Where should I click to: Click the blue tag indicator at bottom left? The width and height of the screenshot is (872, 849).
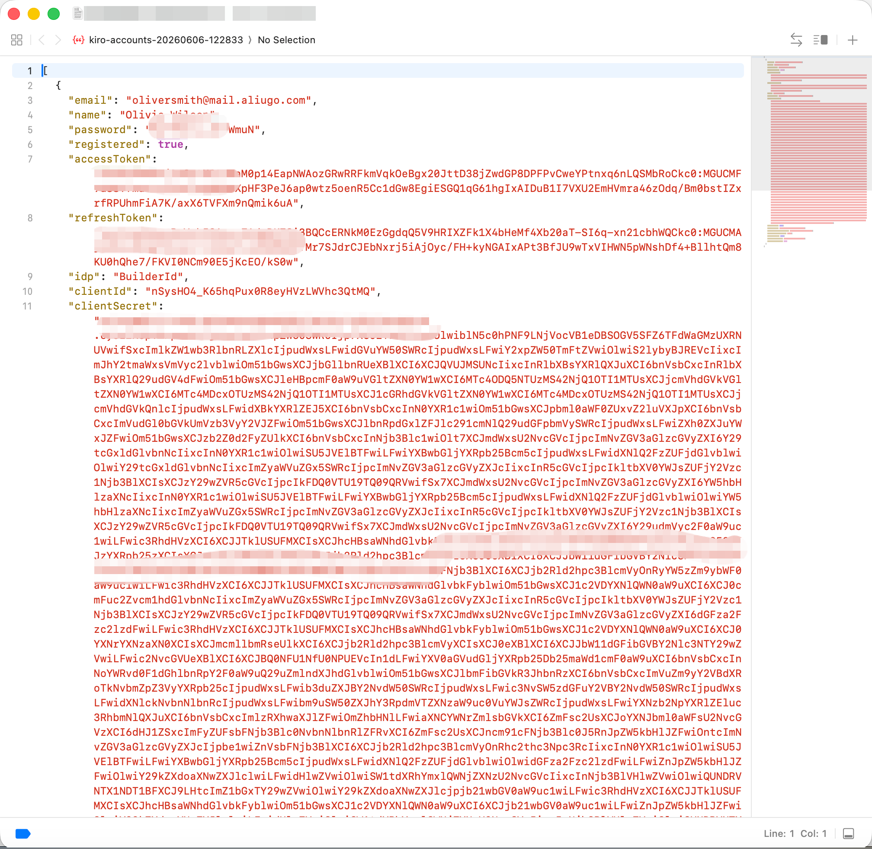(23, 833)
